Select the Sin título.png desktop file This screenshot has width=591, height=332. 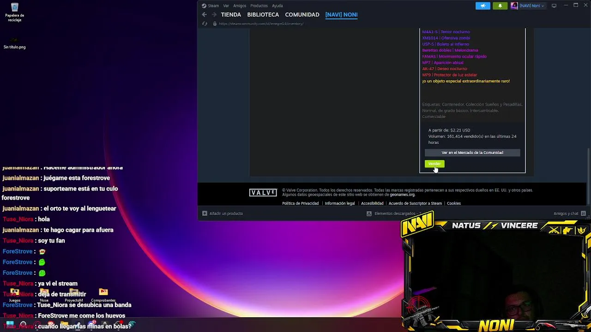tap(15, 43)
